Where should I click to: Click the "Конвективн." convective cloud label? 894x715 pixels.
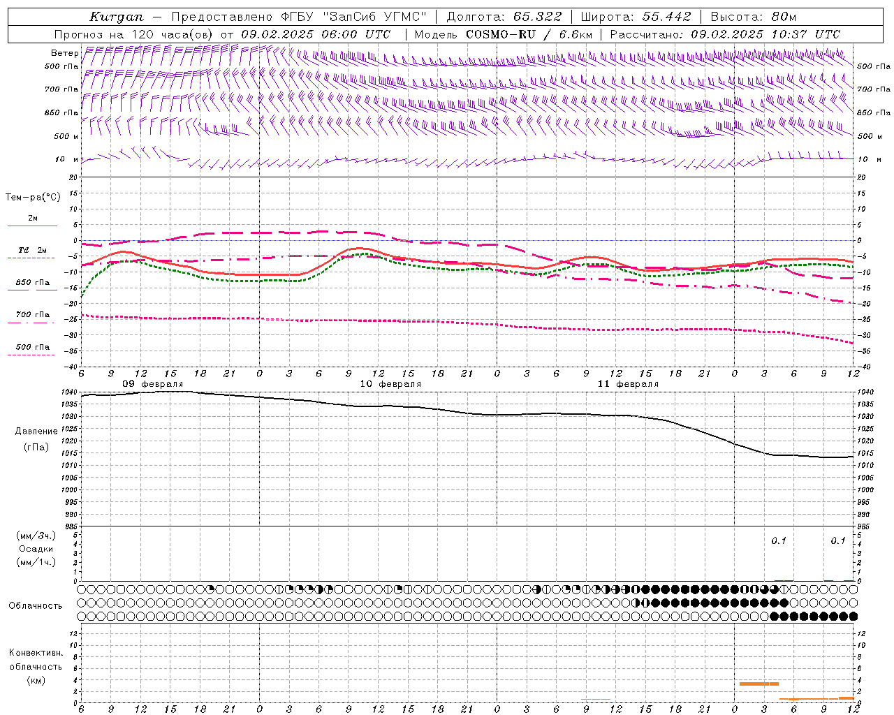click(36, 653)
